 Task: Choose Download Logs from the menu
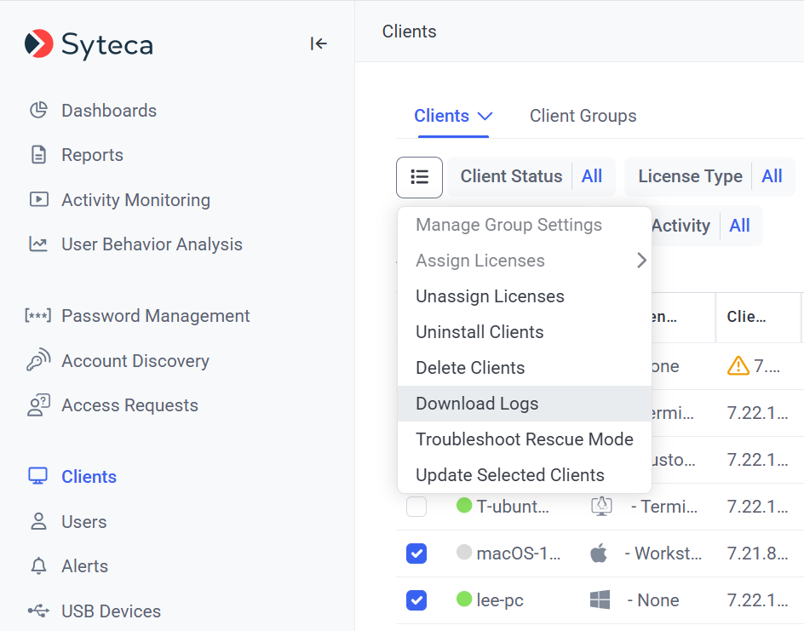[x=477, y=404]
